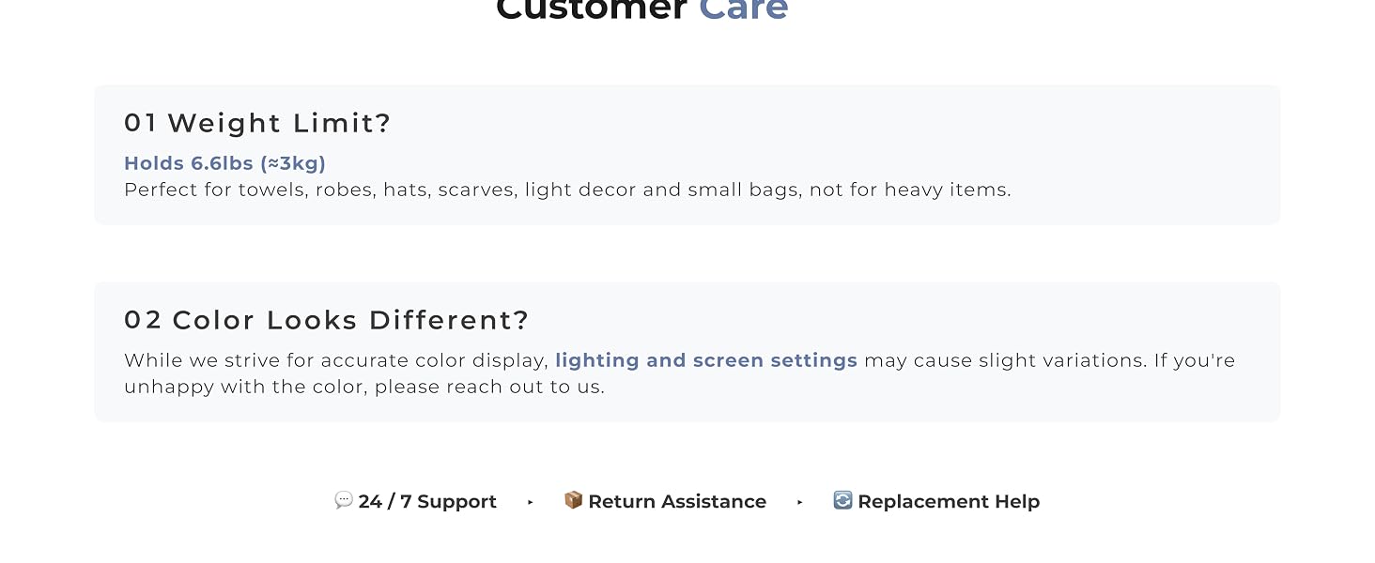This screenshot has width=1375, height=563.
Task: Click the 02 Color Looks Different? question title
Action: pos(327,320)
